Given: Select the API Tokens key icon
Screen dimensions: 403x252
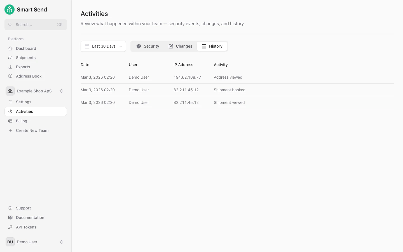Looking at the screenshot, I should [x=10, y=227].
